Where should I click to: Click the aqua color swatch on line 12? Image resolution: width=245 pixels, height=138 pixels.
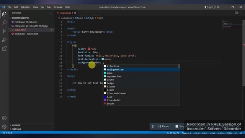click(x=103, y=59)
